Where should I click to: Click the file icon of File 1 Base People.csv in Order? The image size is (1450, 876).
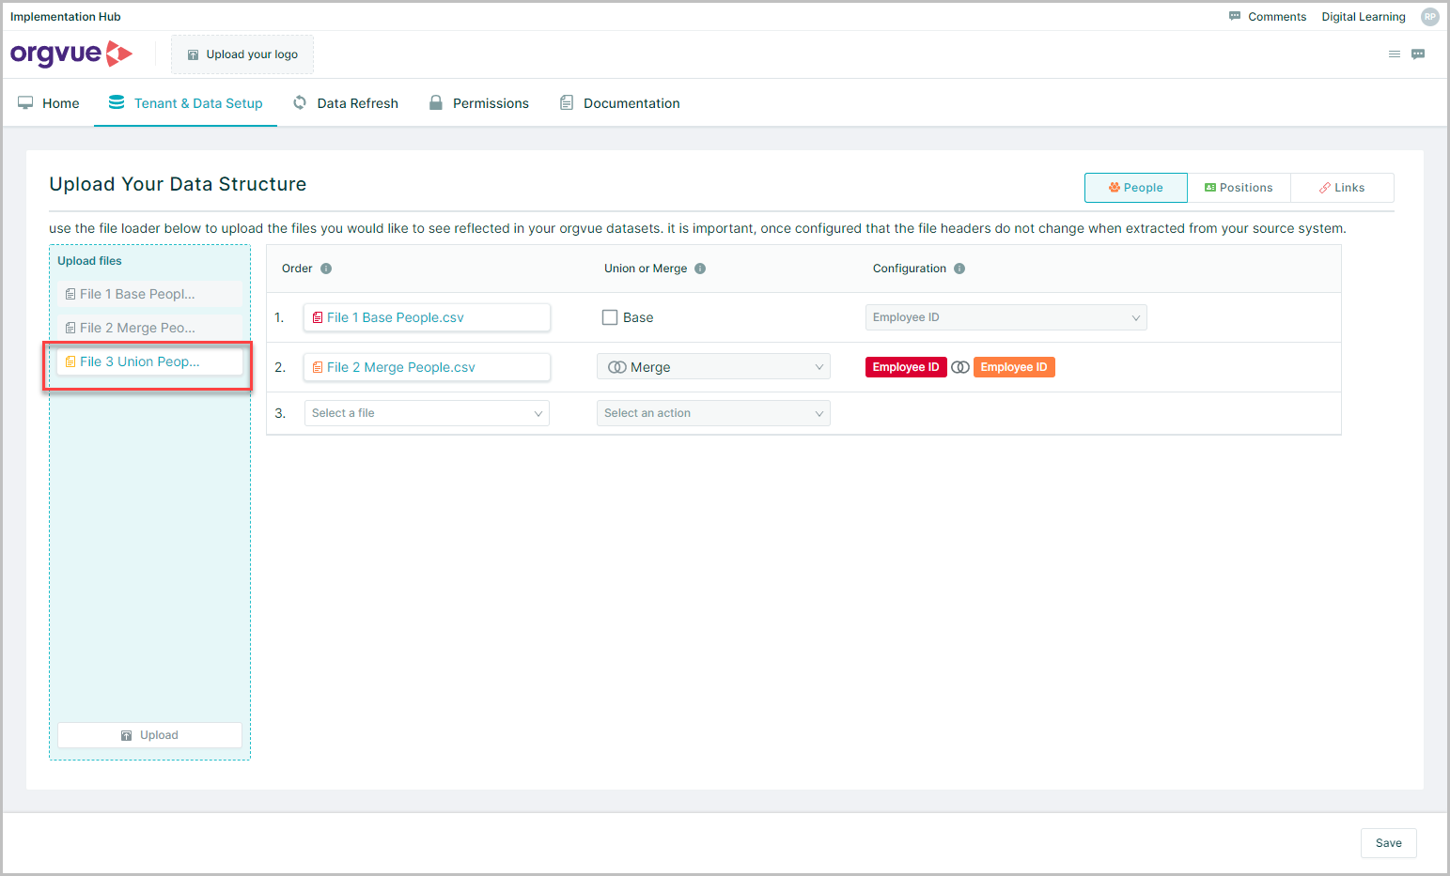pos(318,317)
